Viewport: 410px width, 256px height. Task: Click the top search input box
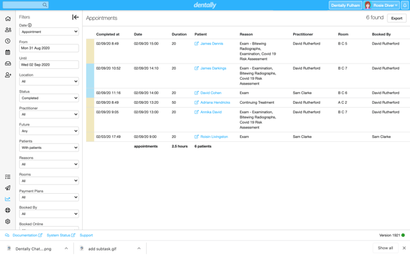pos(26,5)
